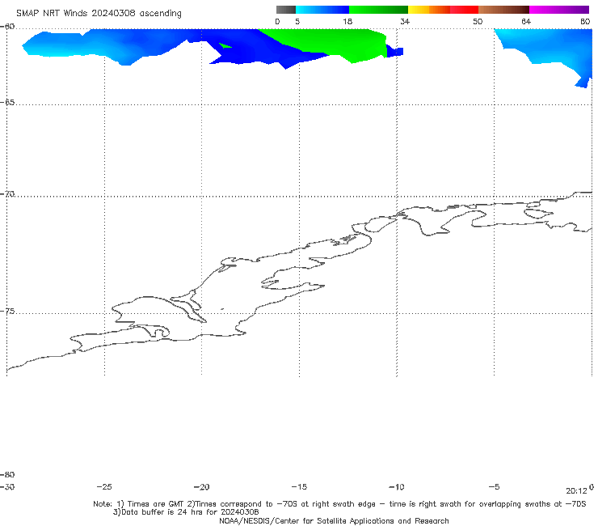Viewport: 598px width, 526px height.
Task: Pick the brown segment of the color bar
Action: click(503, 10)
